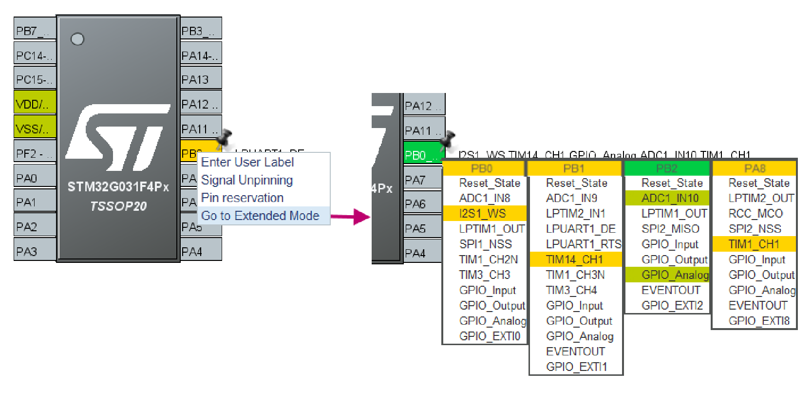Pick SPI2_NSS signal
The height and width of the screenshot is (406, 812).
click(755, 229)
